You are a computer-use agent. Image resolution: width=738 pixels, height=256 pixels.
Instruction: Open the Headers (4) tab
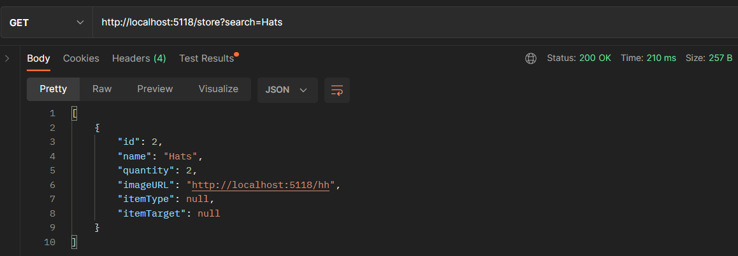coord(139,58)
